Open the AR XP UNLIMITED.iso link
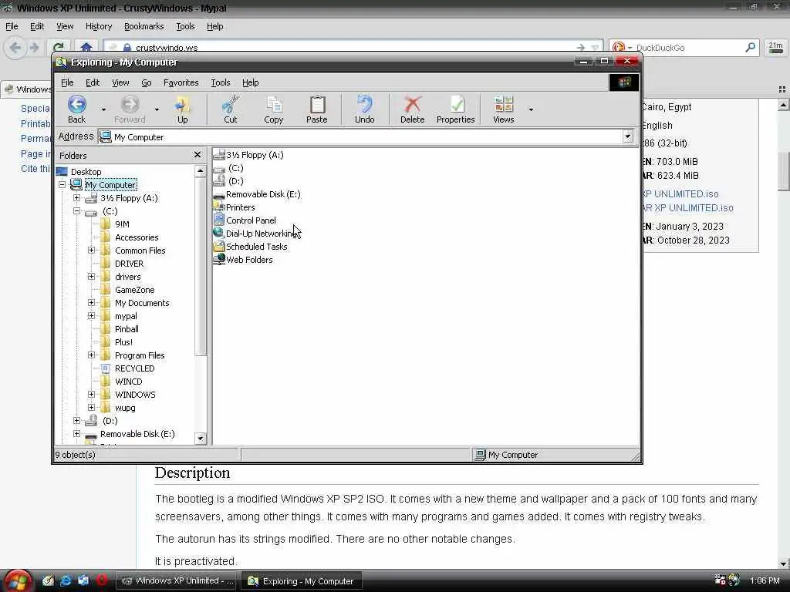 coord(688,208)
